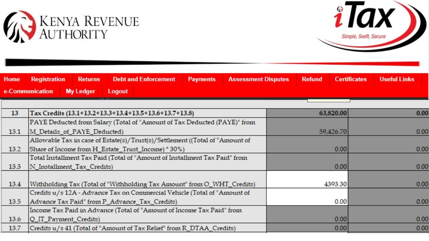Select the Advance Tax 13.5 input cell showing 0.00

point(307,197)
